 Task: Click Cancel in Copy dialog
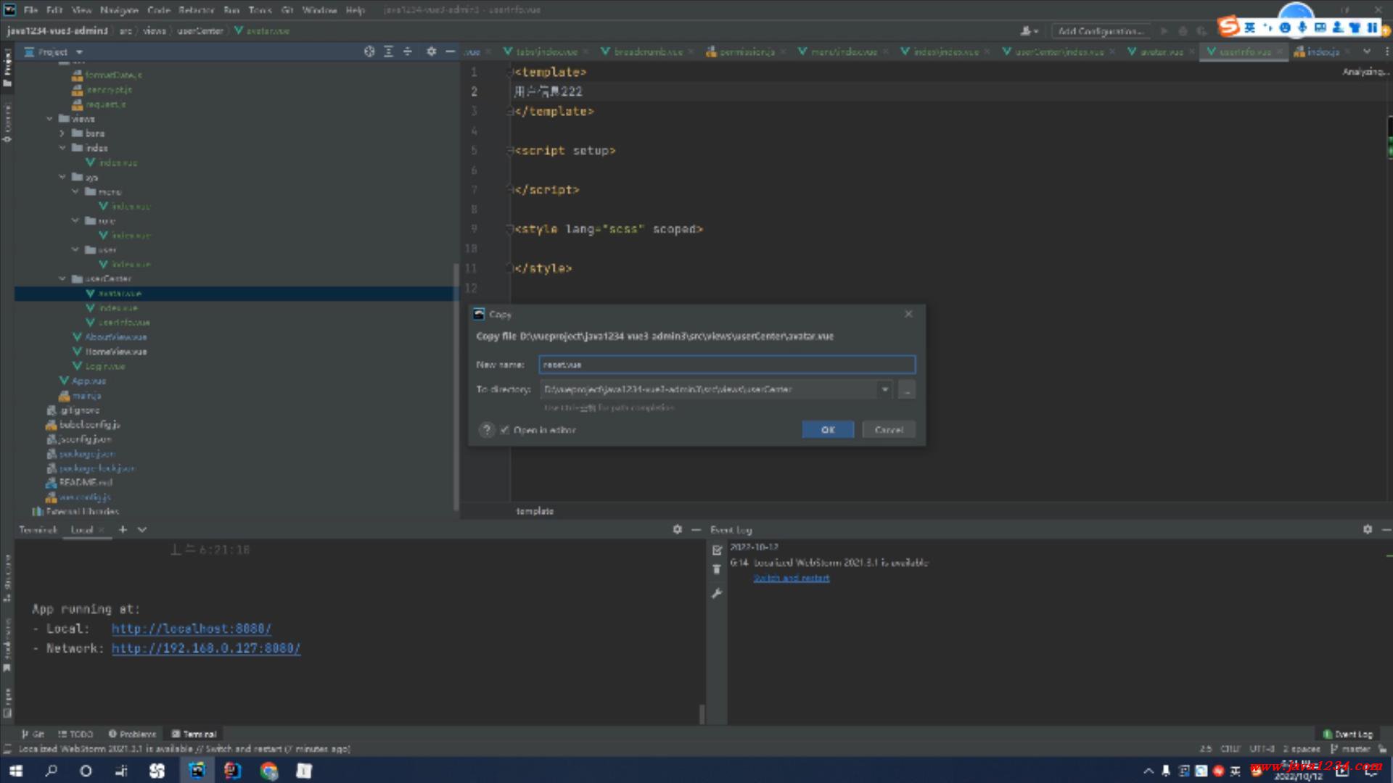click(889, 430)
